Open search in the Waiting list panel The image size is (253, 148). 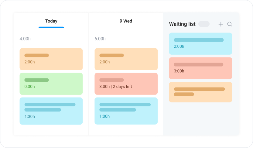click(230, 24)
